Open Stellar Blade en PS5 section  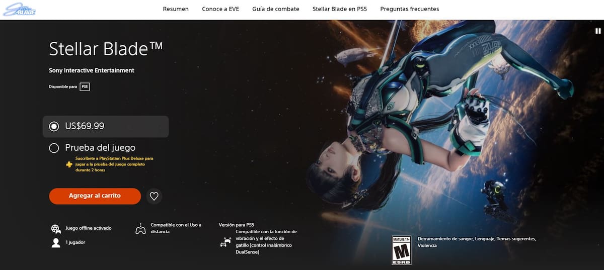tap(340, 9)
